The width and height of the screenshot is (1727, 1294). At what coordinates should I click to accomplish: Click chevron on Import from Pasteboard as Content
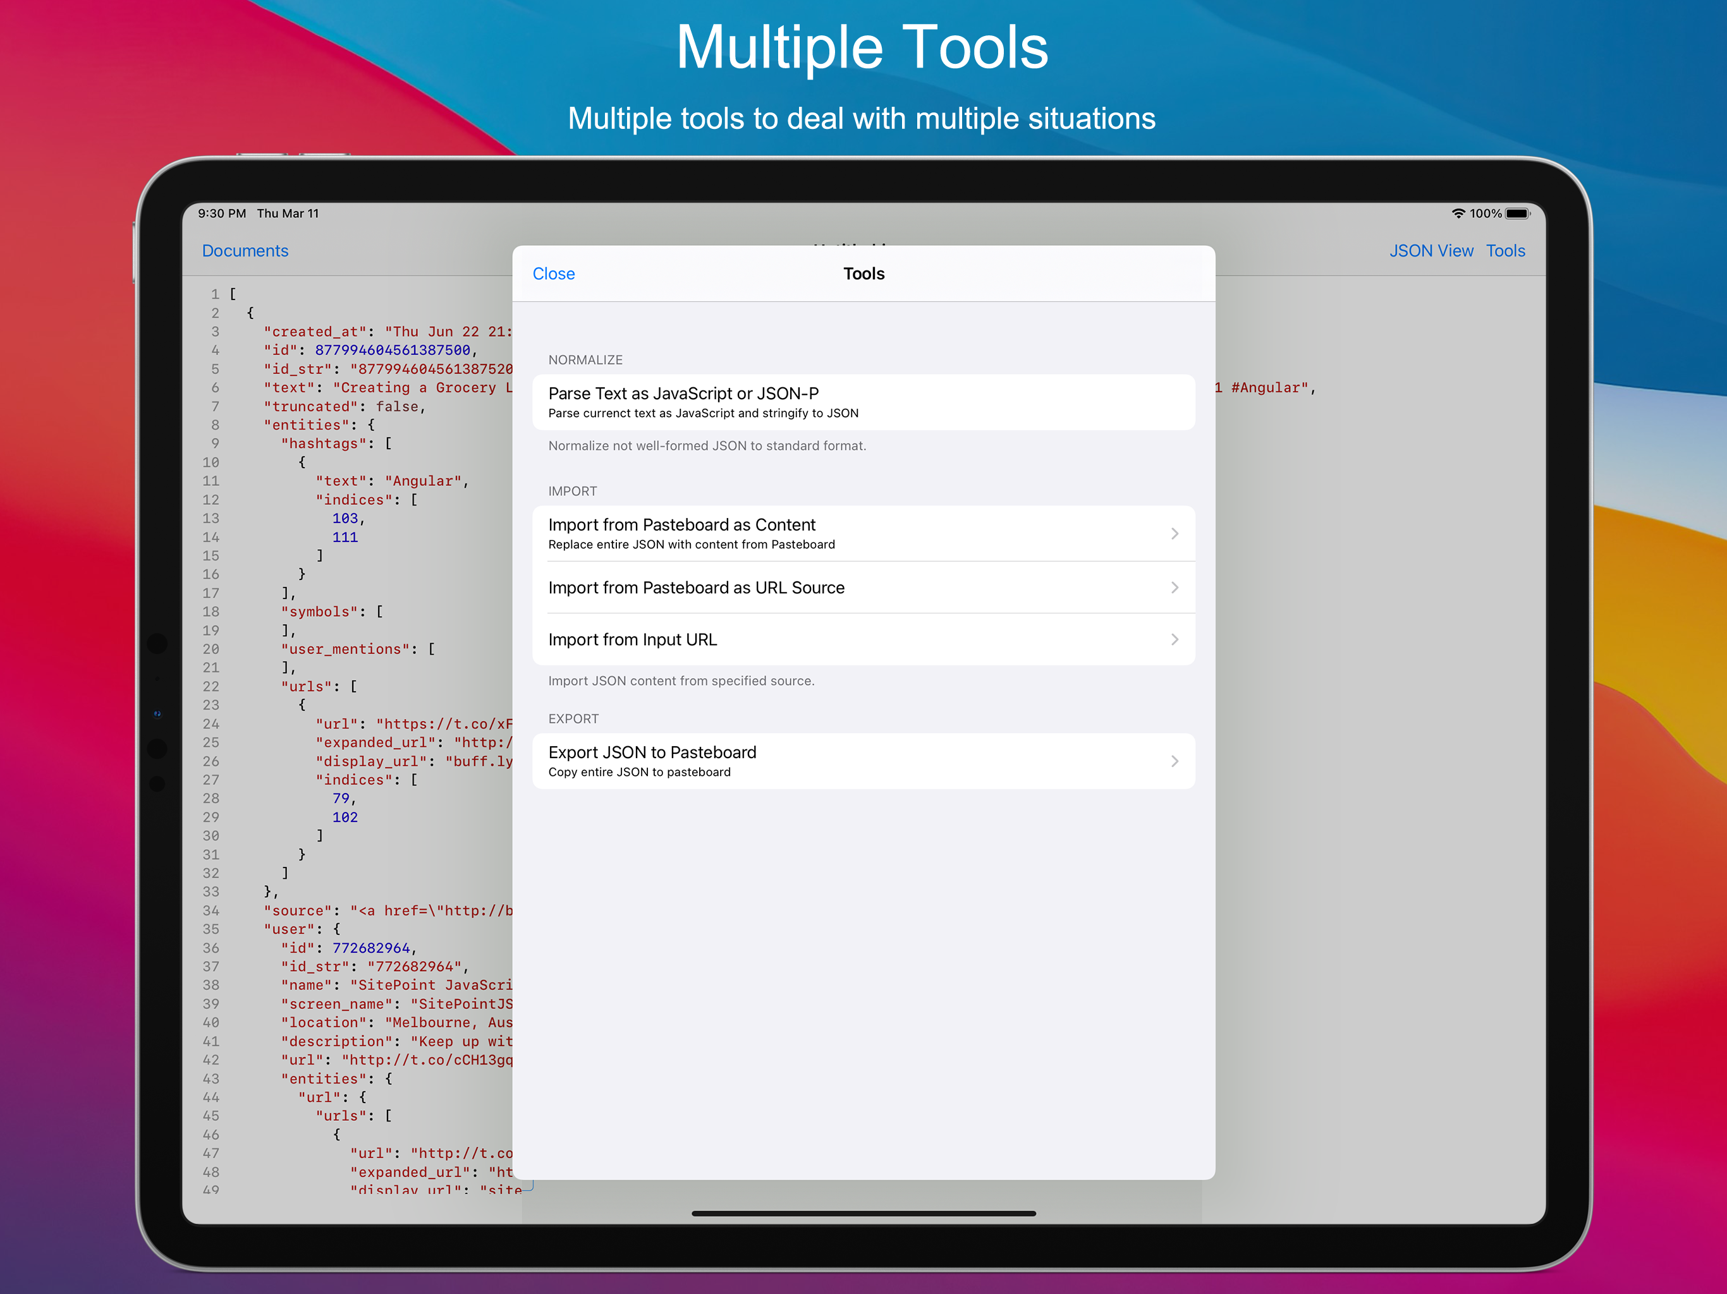click(1175, 533)
